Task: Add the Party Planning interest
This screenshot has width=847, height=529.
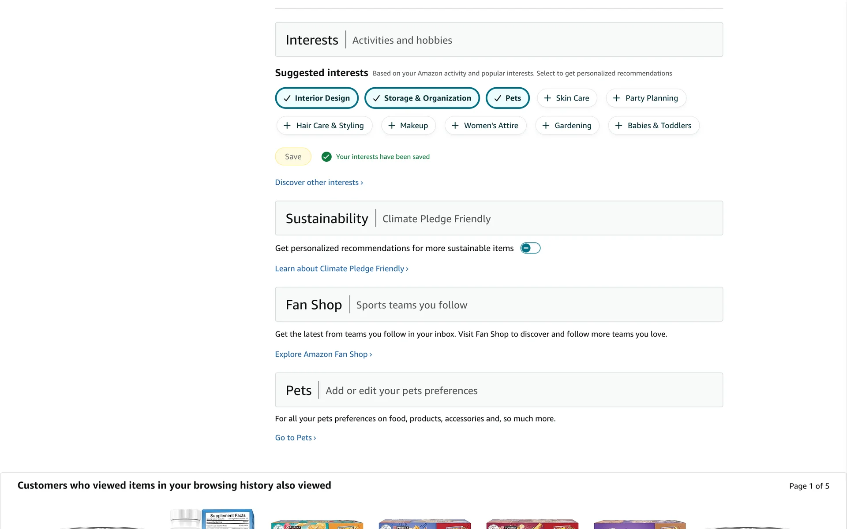Action: coord(646,98)
